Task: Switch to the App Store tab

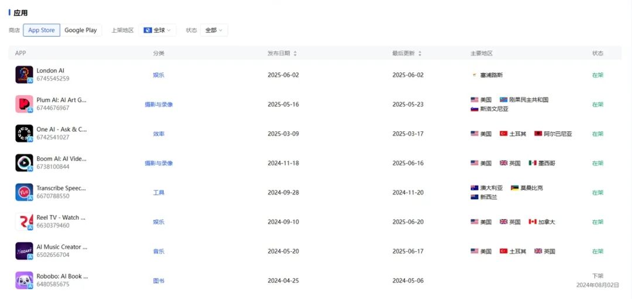Action: [42, 30]
